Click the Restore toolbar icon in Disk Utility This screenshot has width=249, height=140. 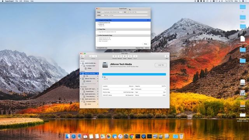coord(130,56)
